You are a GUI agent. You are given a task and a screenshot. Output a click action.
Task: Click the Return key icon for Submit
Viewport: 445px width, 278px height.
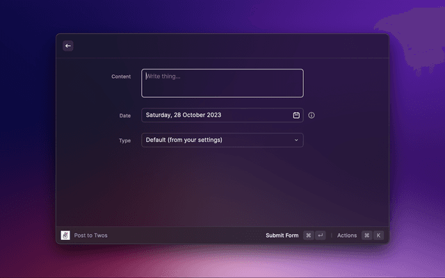(321, 236)
